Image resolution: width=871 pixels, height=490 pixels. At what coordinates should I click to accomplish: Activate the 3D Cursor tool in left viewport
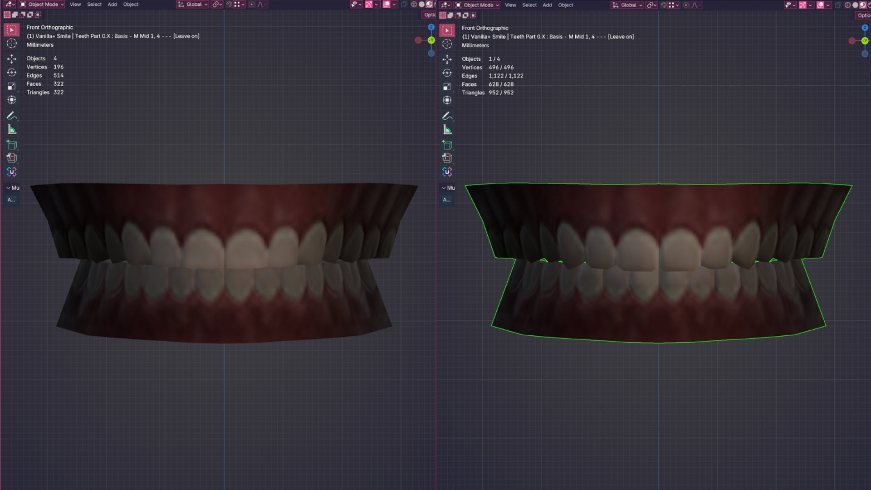click(12, 44)
